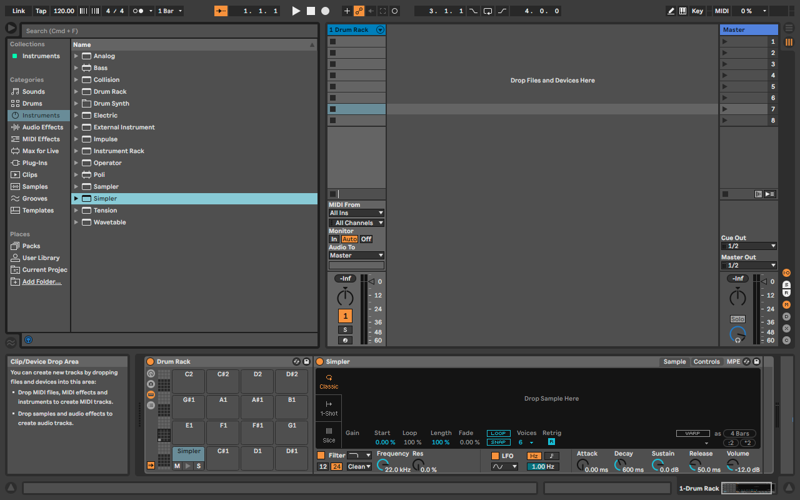This screenshot has width=800, height=500.
Task: Switch to the Controls tab in Simpler
Action: 706,361
